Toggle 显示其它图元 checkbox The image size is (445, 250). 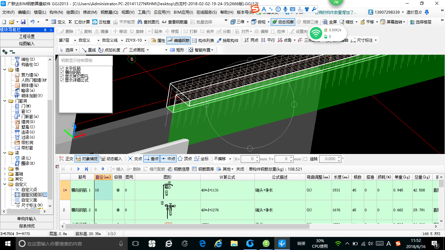tap(62, 76)
